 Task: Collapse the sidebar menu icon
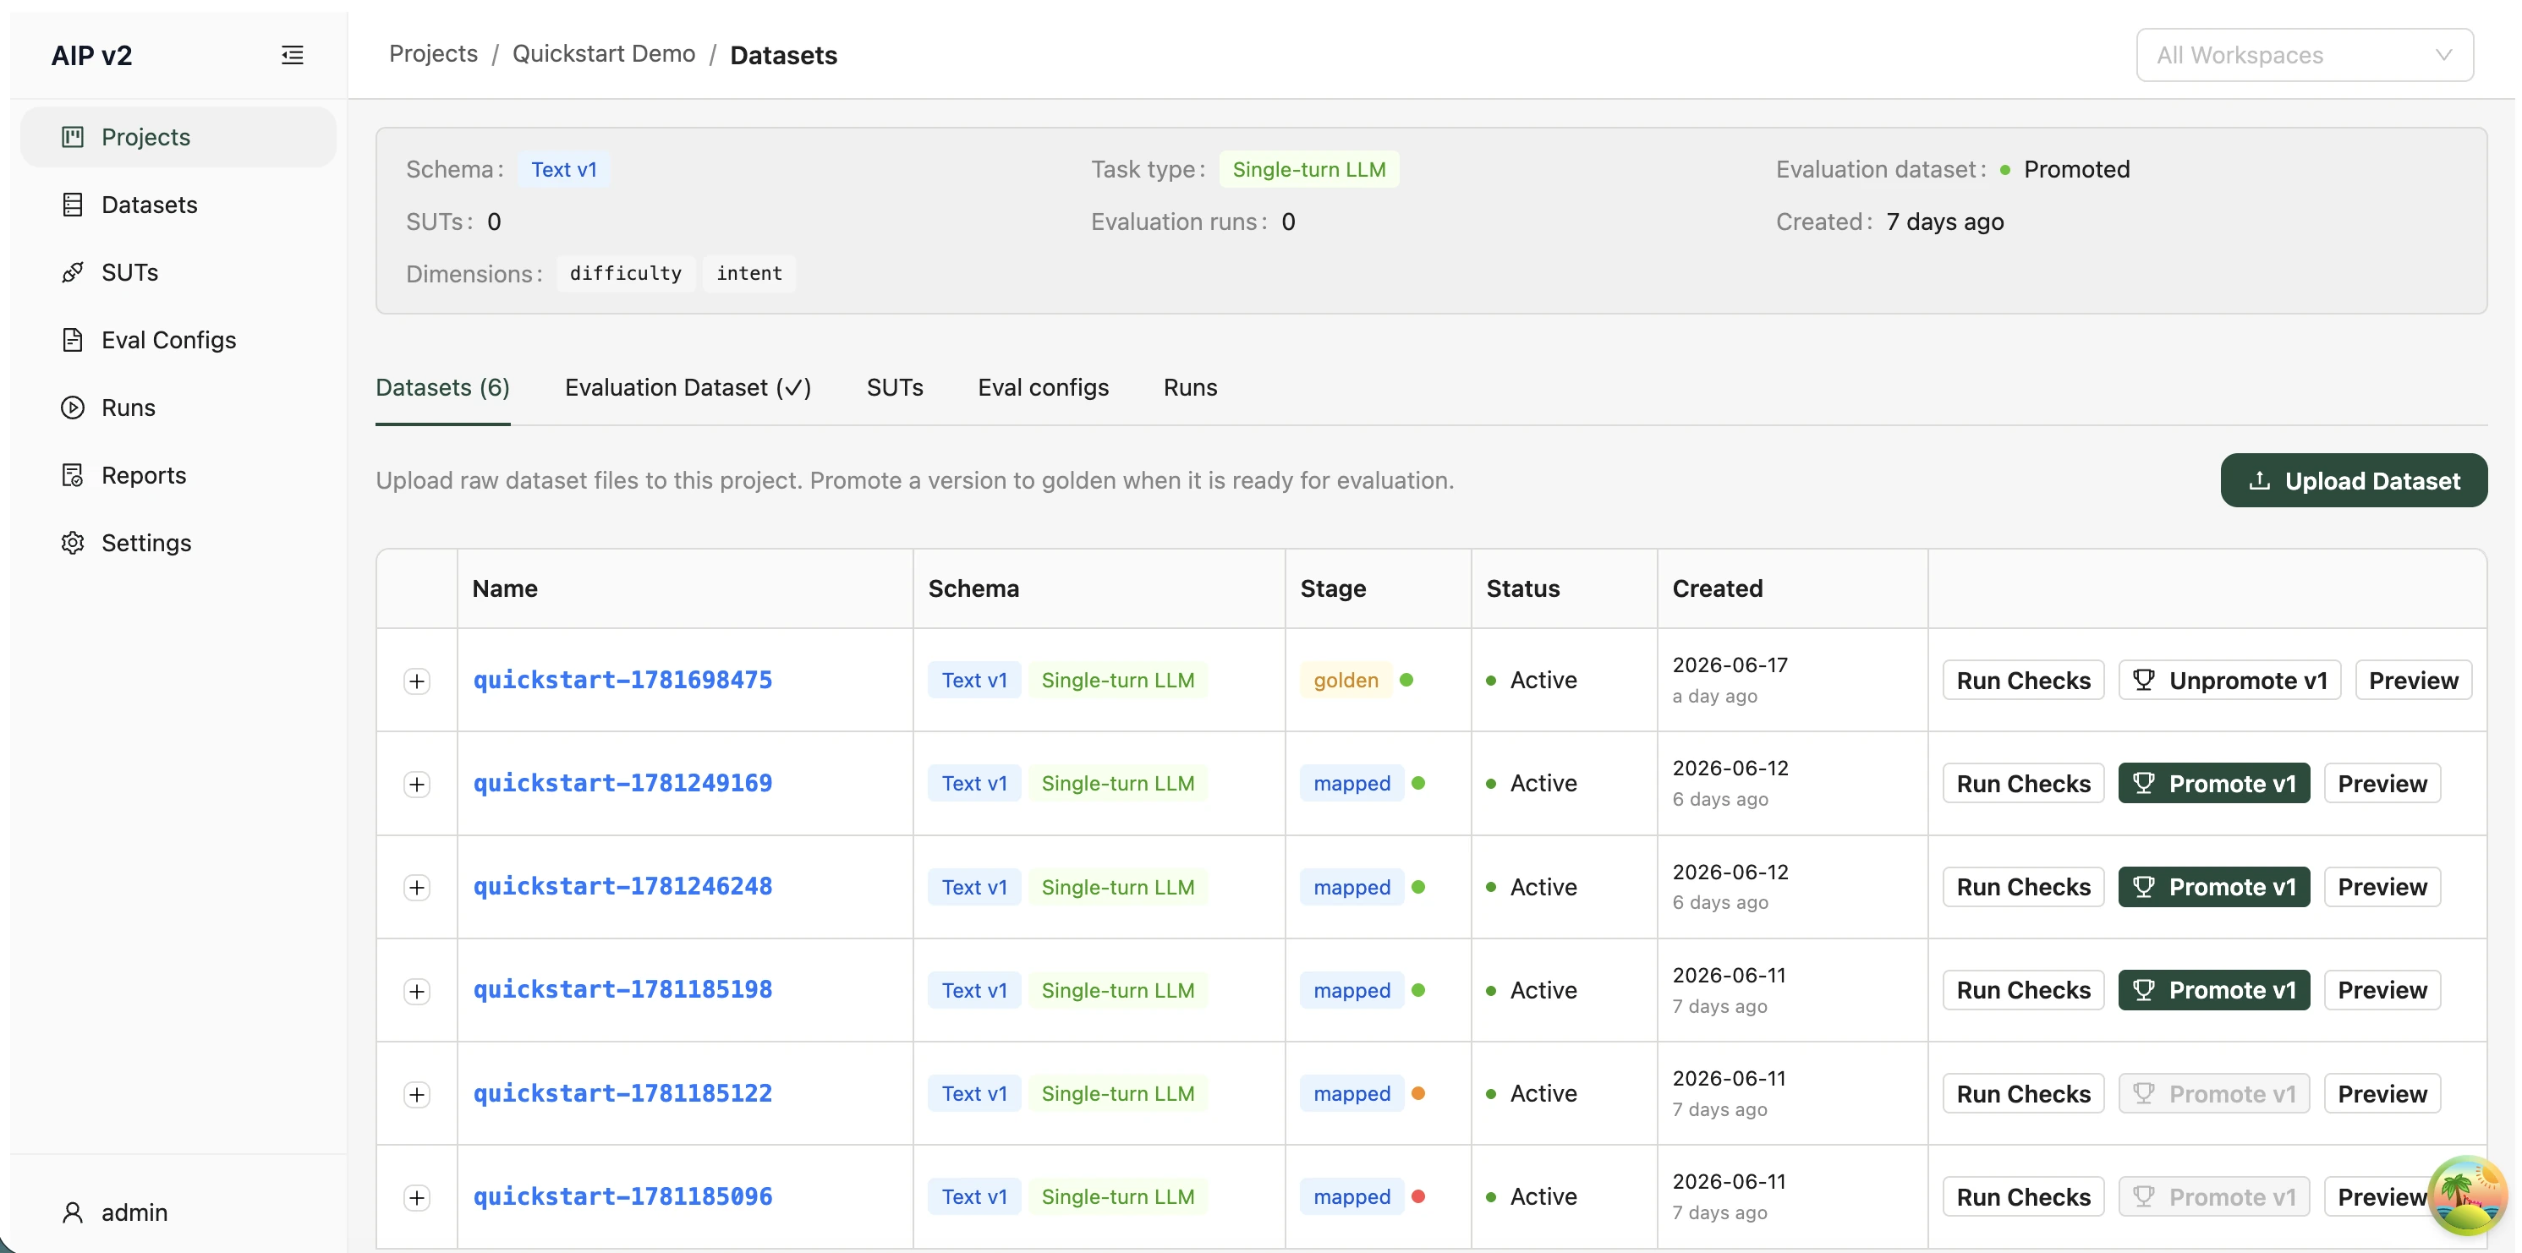292,55
